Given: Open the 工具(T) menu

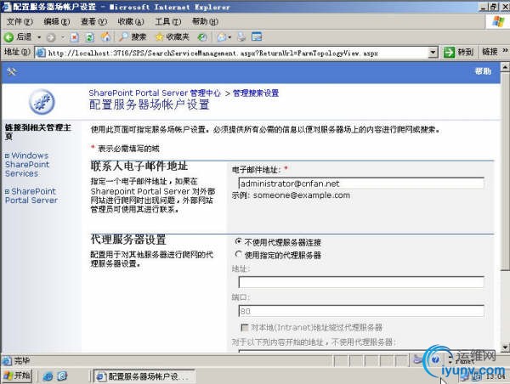Looking at the screenshot, I should (167, 22).
